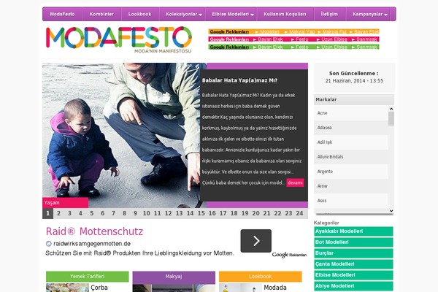Click the Markalar section header

pos(354,99)
